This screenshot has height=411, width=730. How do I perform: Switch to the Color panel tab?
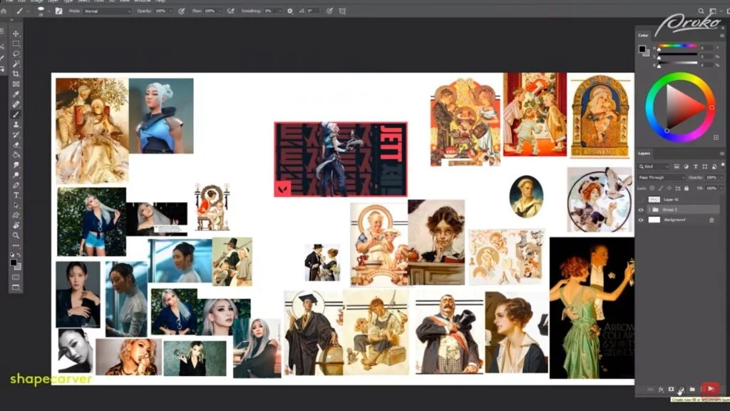[644, 35]
